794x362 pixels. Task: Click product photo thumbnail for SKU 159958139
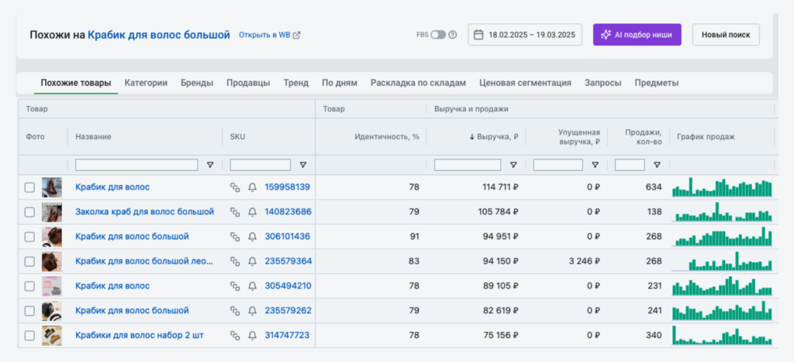click(52, 187)
